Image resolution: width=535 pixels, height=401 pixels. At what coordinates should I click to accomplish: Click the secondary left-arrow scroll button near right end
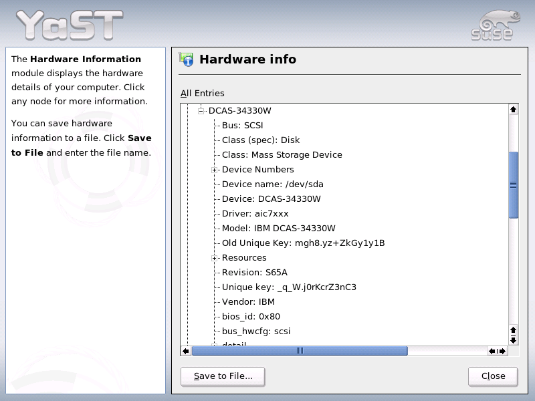pyautogui.click(x=492, y=351)
